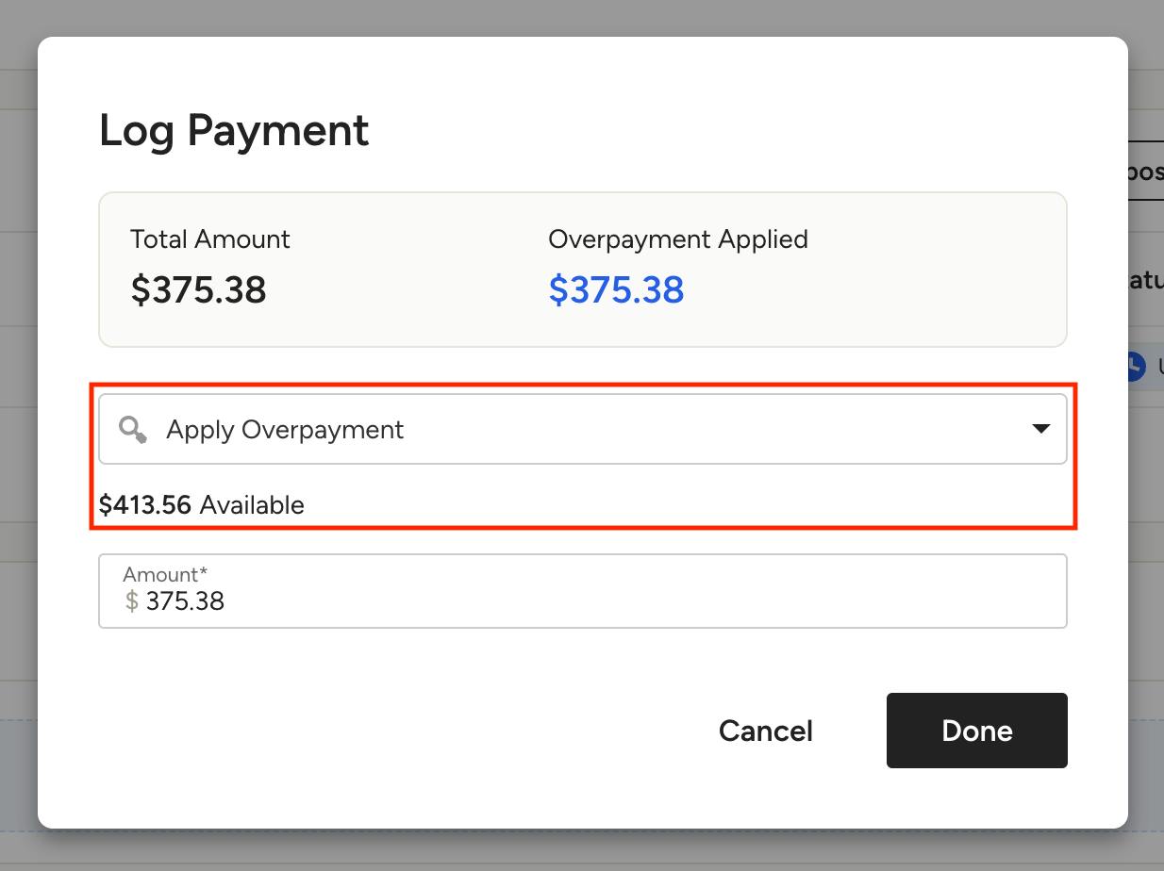
Task: Click the Log Payment heading
Action: coord(234,130)
